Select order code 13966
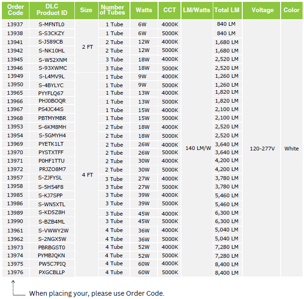 pyautogui.click(x=15, y=101)
